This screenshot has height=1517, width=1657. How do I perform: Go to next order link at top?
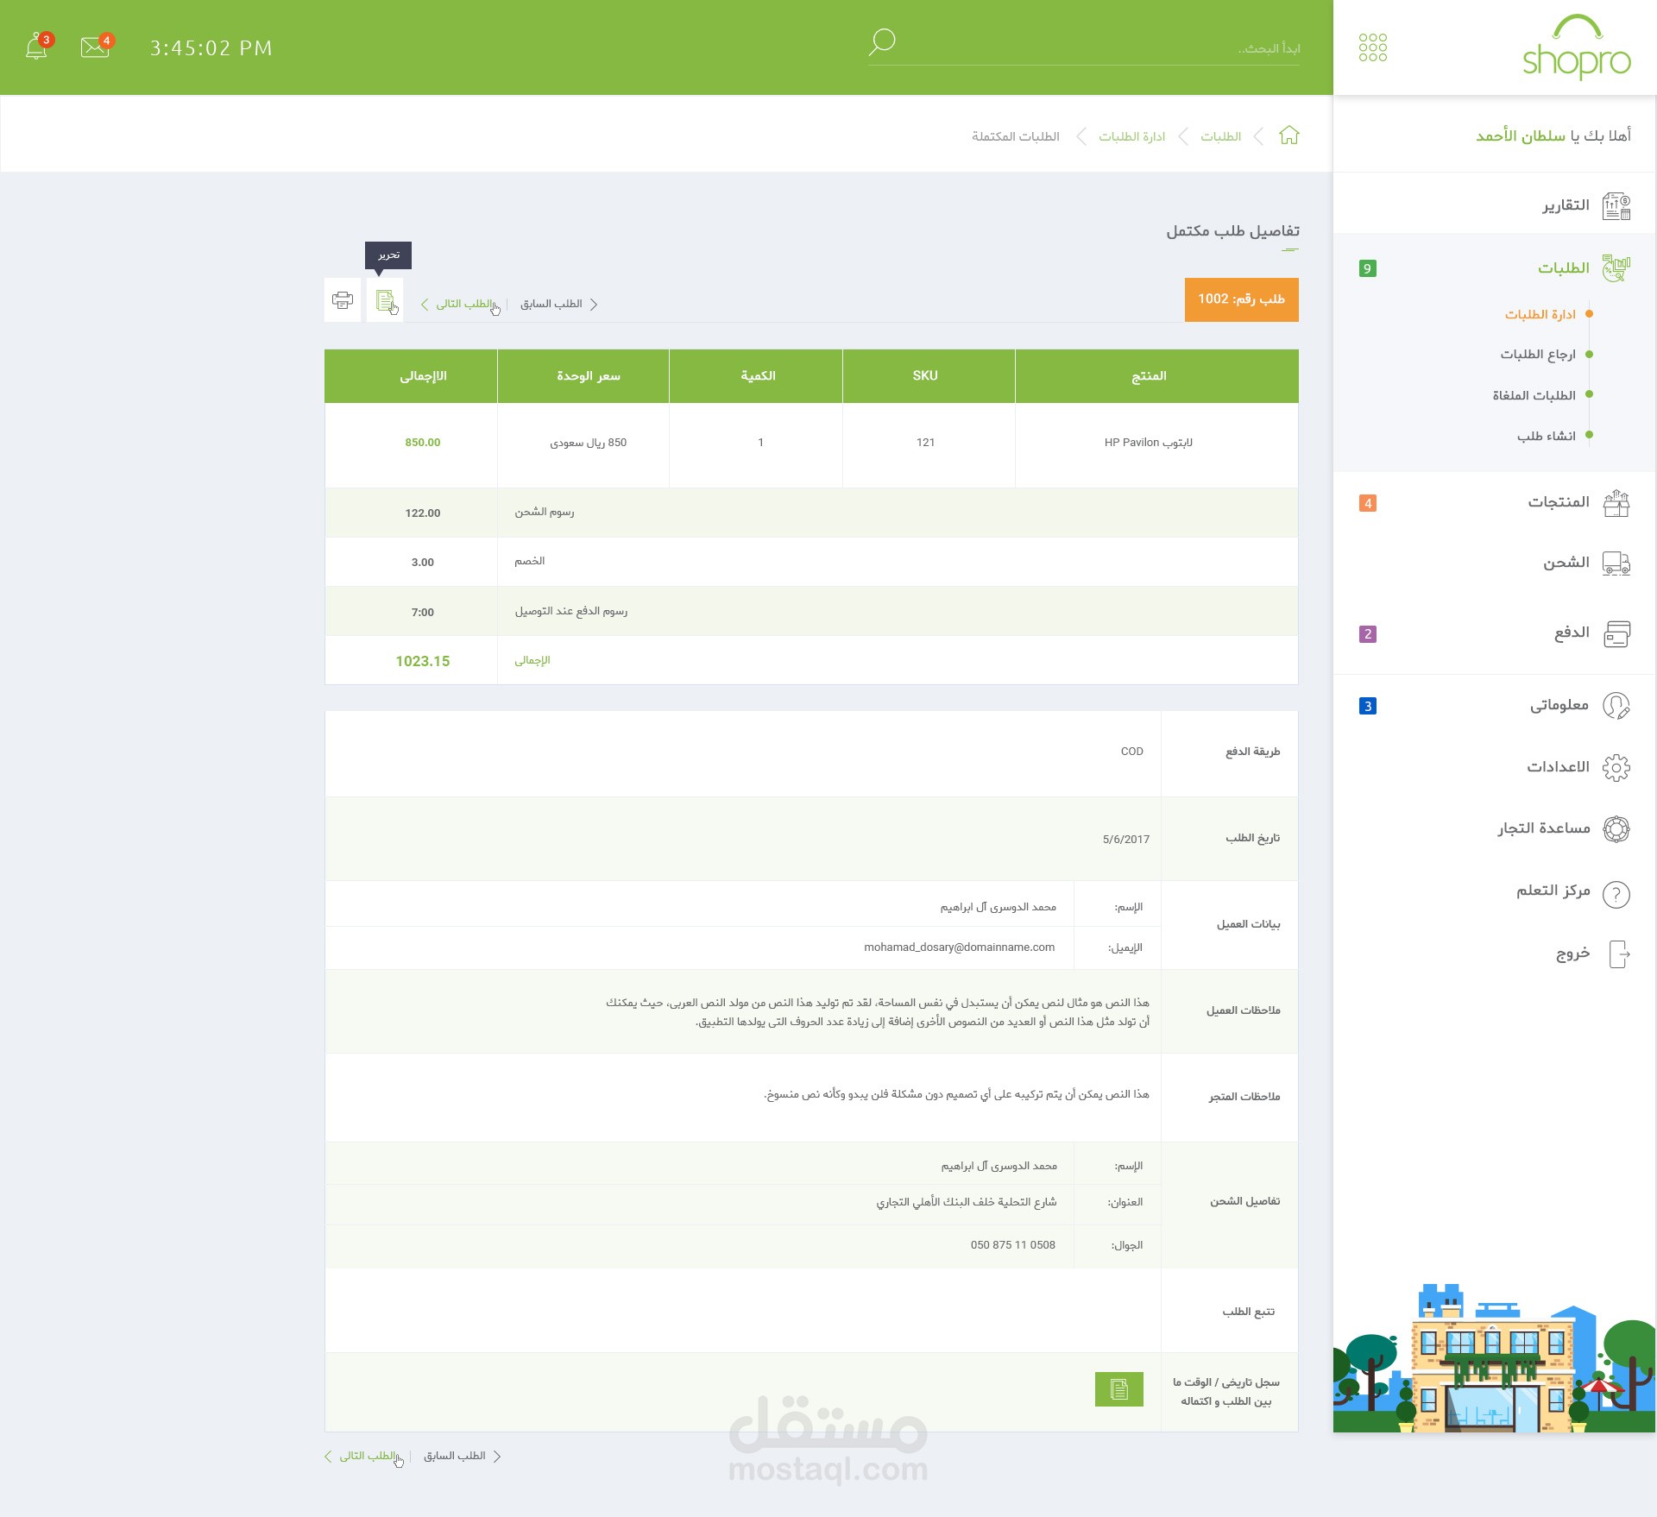(462, 304)
